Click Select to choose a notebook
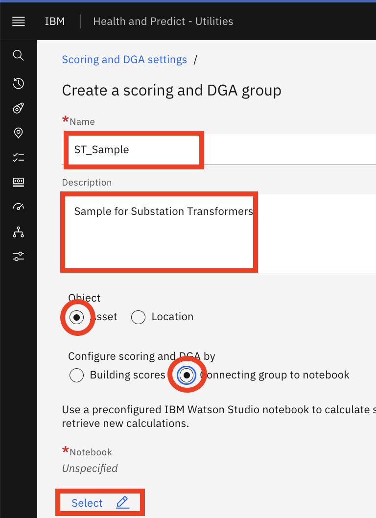 click(x=87, y=503)
